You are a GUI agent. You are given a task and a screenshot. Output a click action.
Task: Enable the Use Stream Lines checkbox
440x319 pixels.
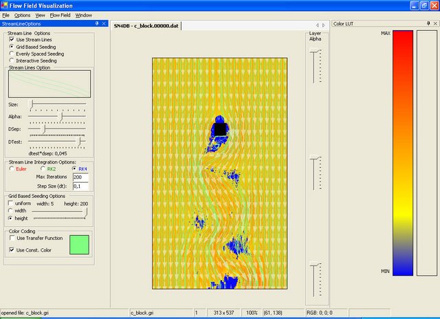coord(11,40)
